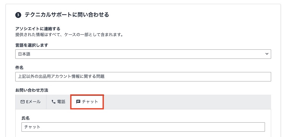Click the step 3 circle badge
Image resolution: width=287 pixels, height=137 pixels.
[18, 15]
